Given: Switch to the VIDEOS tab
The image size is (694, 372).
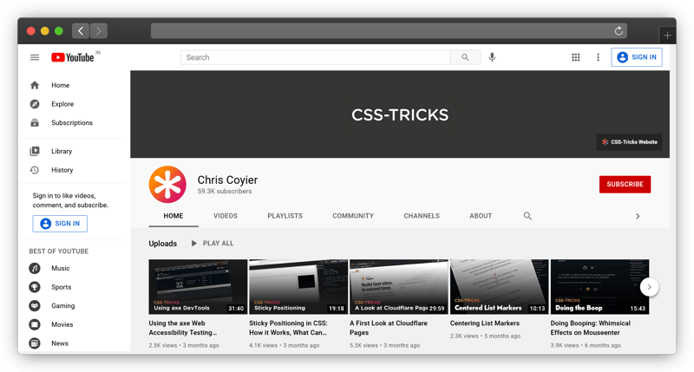Looking at the screenshot, I should tap(226, 216).
